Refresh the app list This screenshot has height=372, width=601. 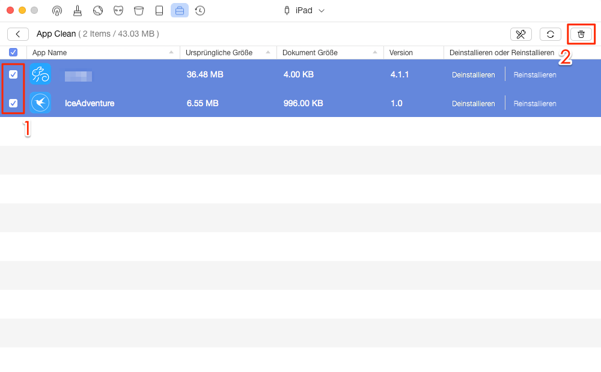551,34
